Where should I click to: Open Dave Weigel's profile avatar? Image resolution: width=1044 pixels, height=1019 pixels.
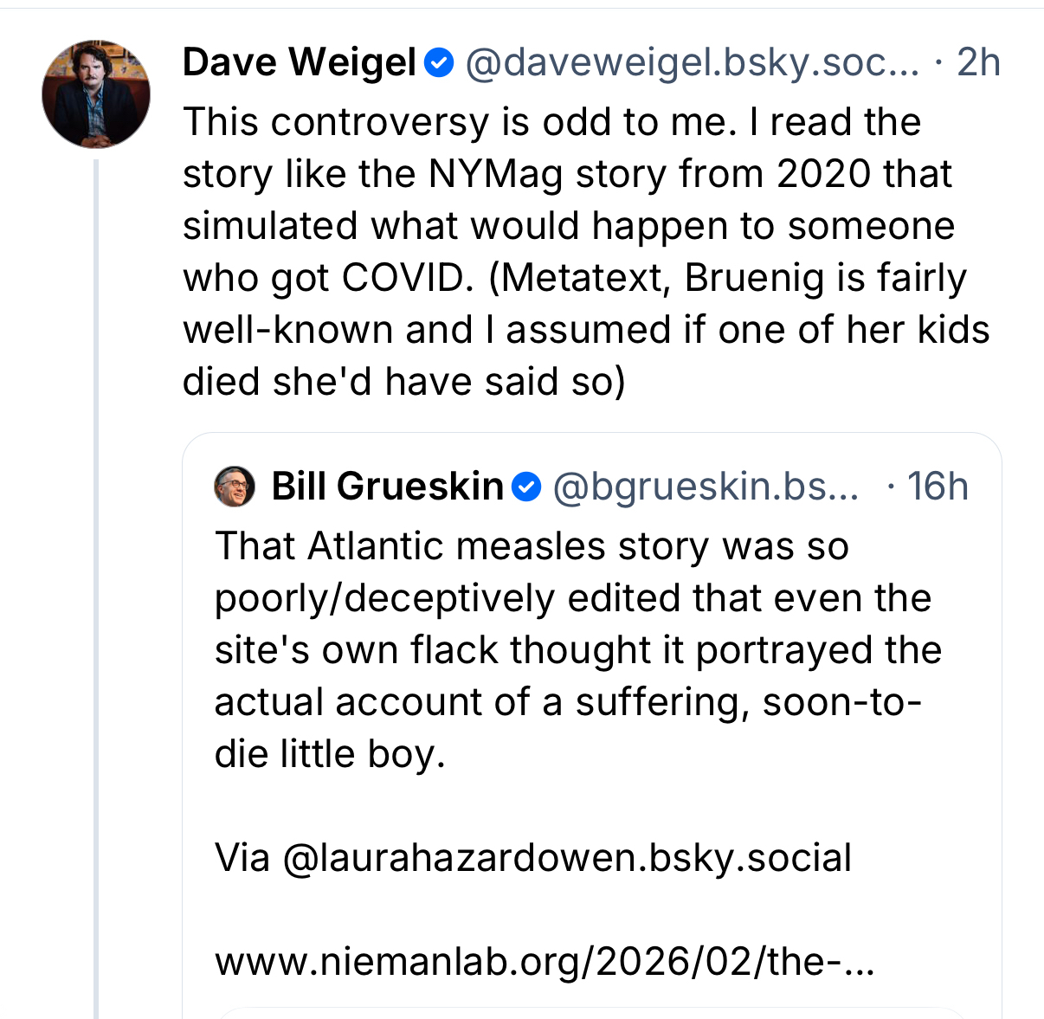pos(95,94)
